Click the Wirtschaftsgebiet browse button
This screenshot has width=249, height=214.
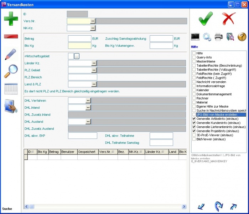click(77, 56)
